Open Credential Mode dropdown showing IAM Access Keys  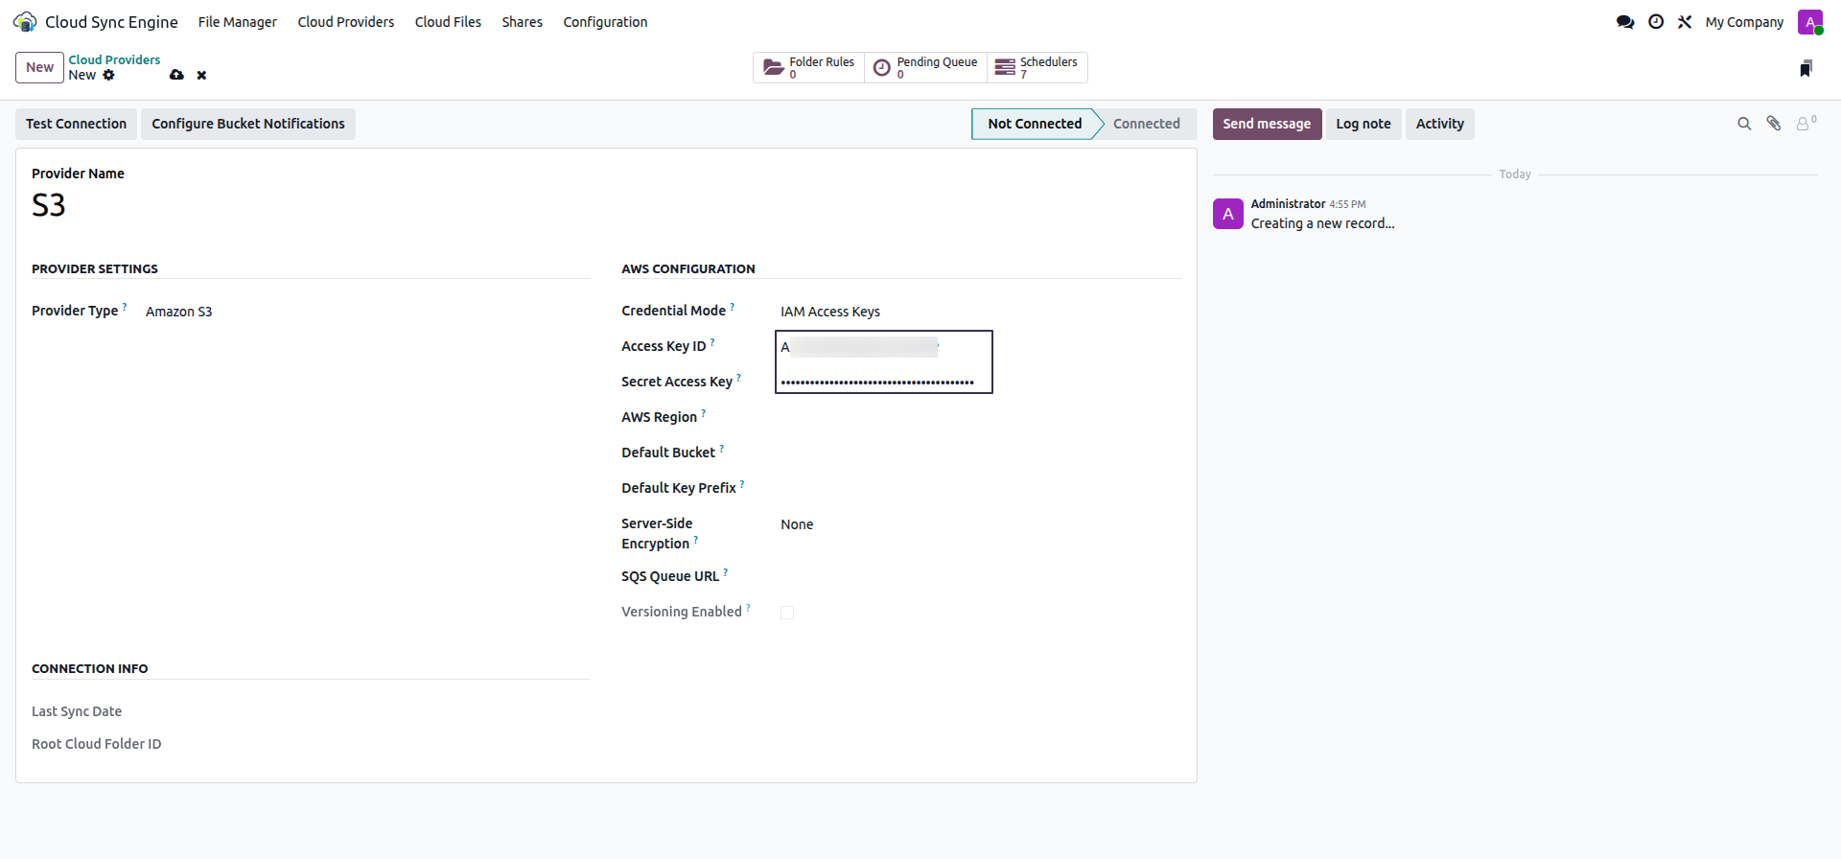(x=978, y=312)
